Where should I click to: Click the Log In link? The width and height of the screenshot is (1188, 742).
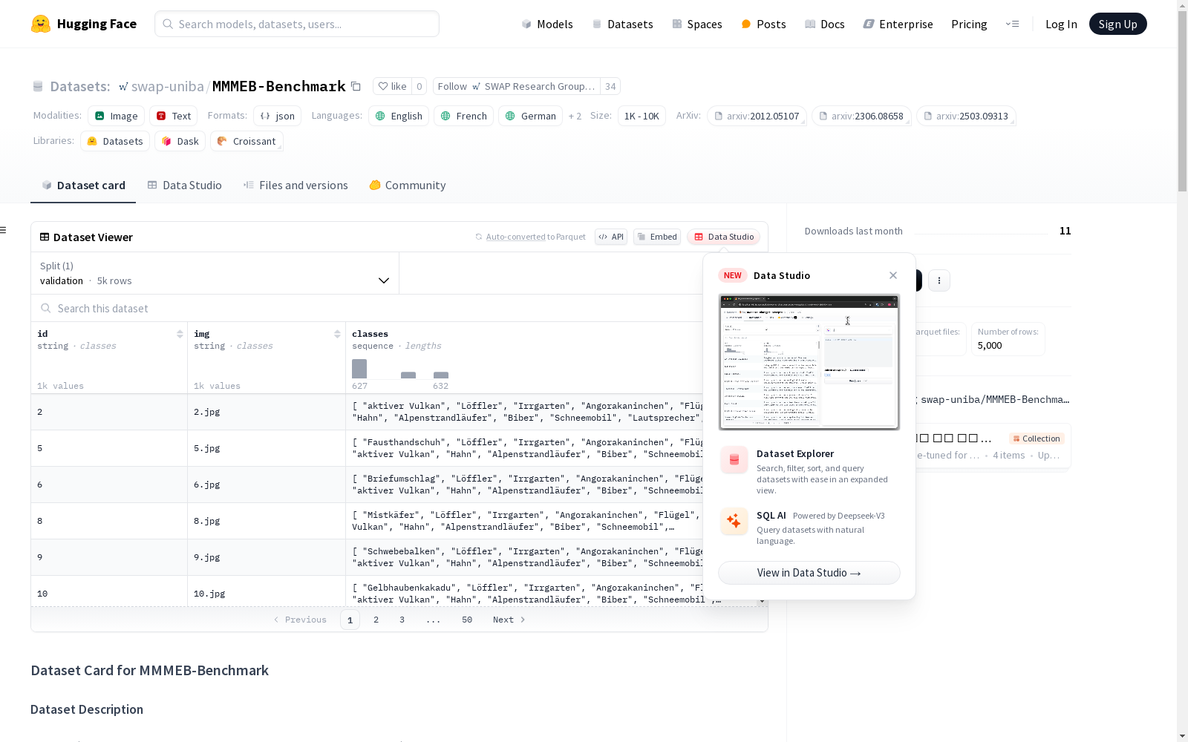(1061, 24)
